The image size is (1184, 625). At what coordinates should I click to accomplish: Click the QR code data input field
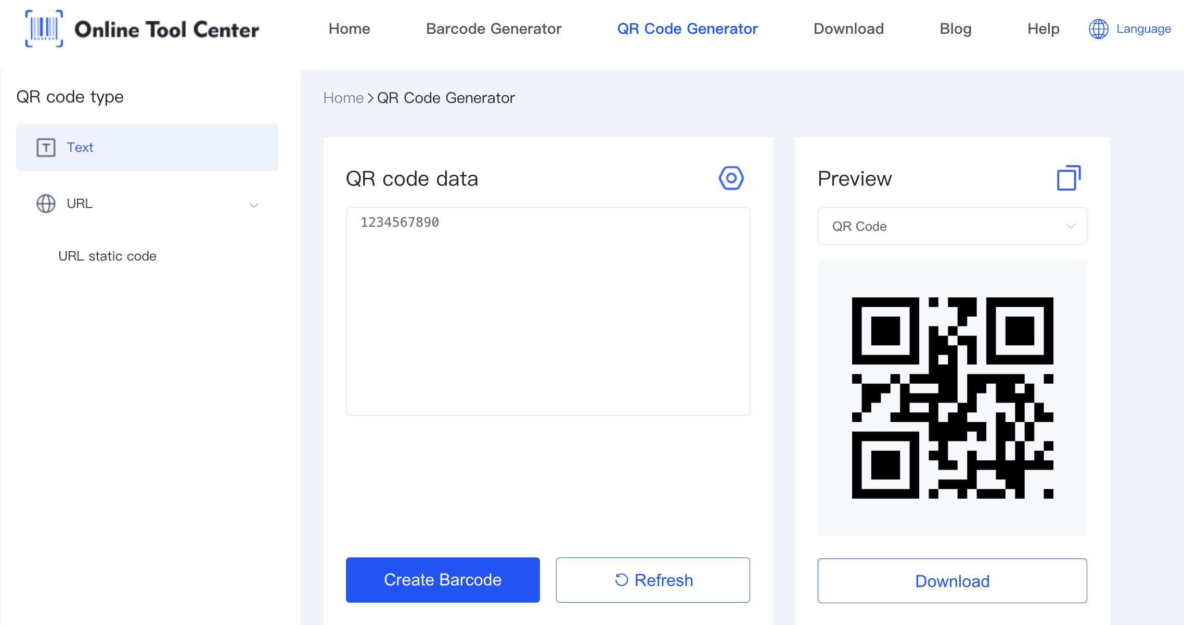[548, 311]
